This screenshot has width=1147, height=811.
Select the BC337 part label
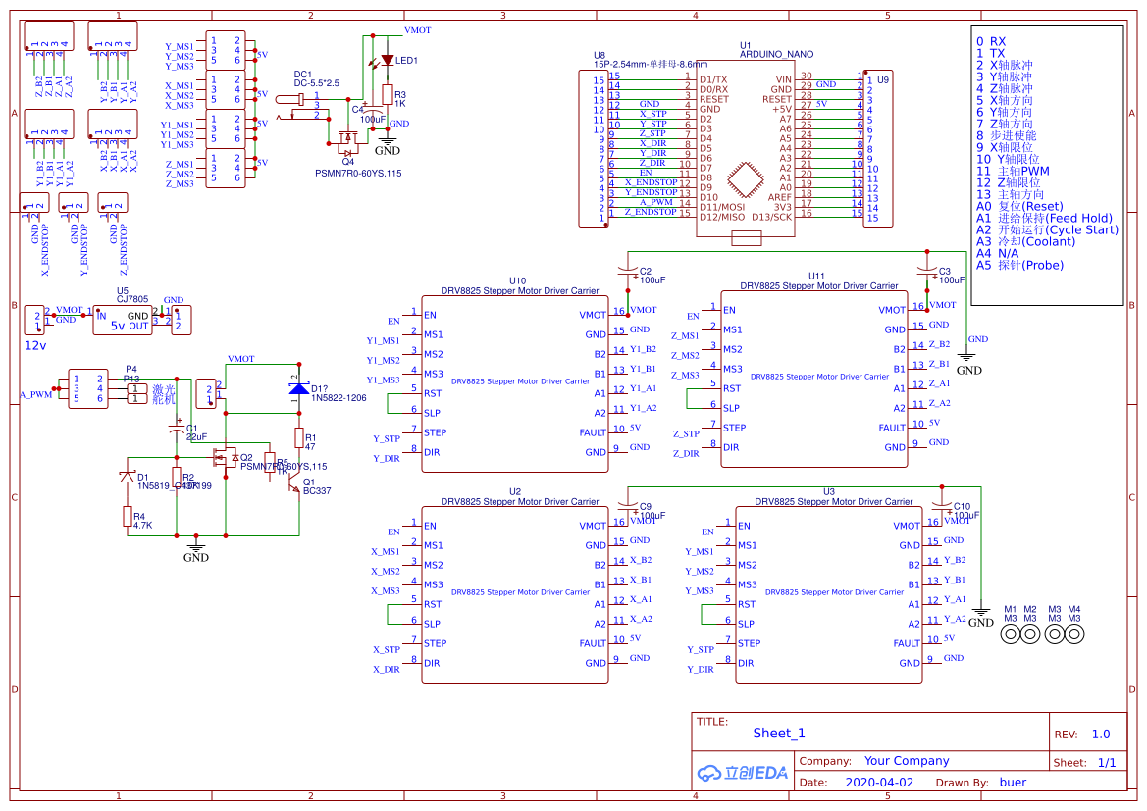317,491
